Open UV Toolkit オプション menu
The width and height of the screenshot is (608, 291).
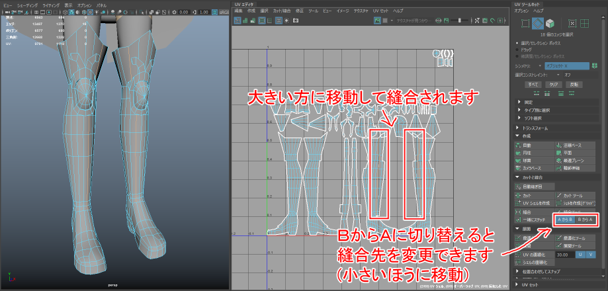(521, 11)
